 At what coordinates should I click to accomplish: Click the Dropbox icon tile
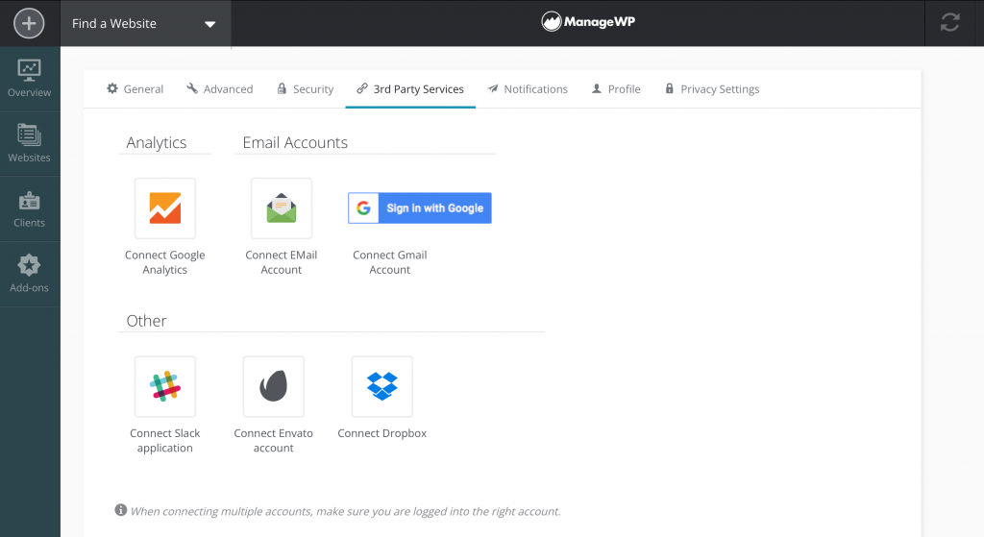point(382,386)
